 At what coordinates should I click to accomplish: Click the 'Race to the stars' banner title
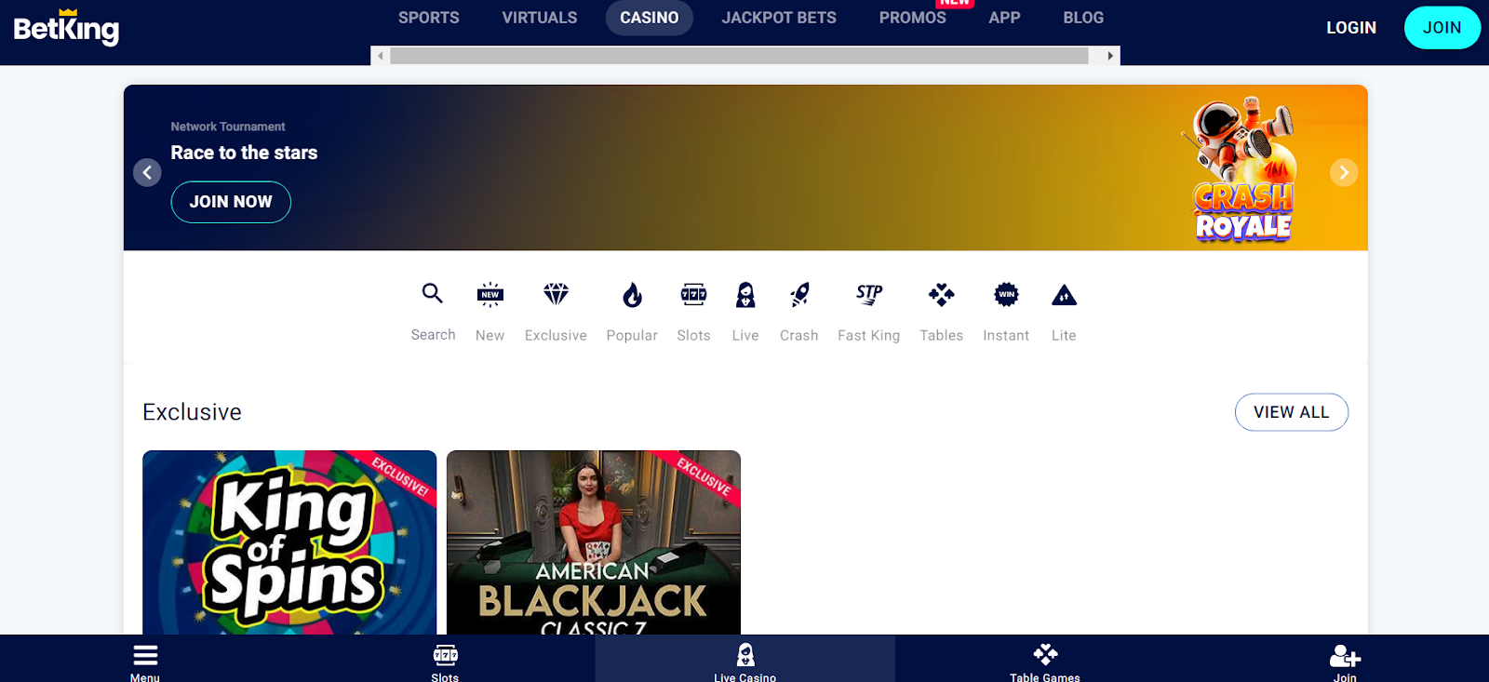point(244,153)
